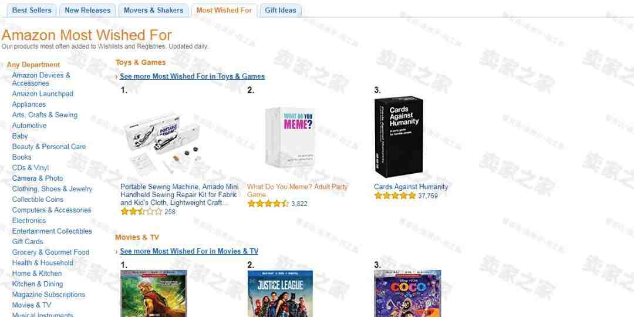Open the Electronics department link
634x317 pixels.
click(29, 221)
